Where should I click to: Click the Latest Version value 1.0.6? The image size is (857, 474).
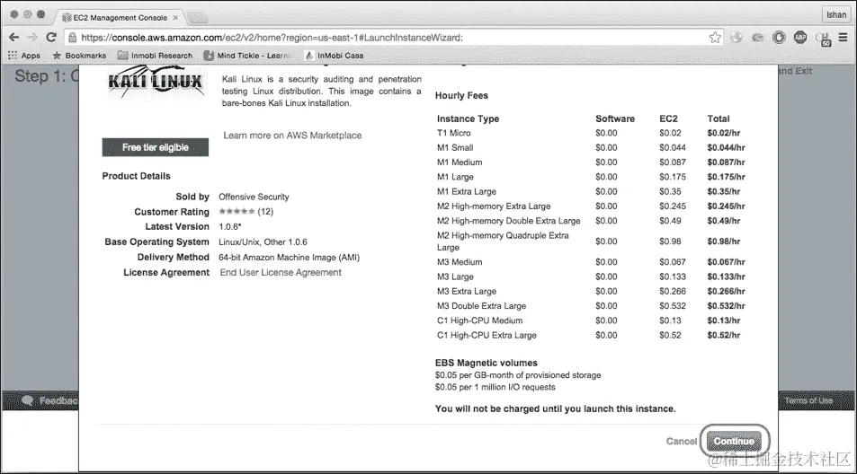click(229, 226)
